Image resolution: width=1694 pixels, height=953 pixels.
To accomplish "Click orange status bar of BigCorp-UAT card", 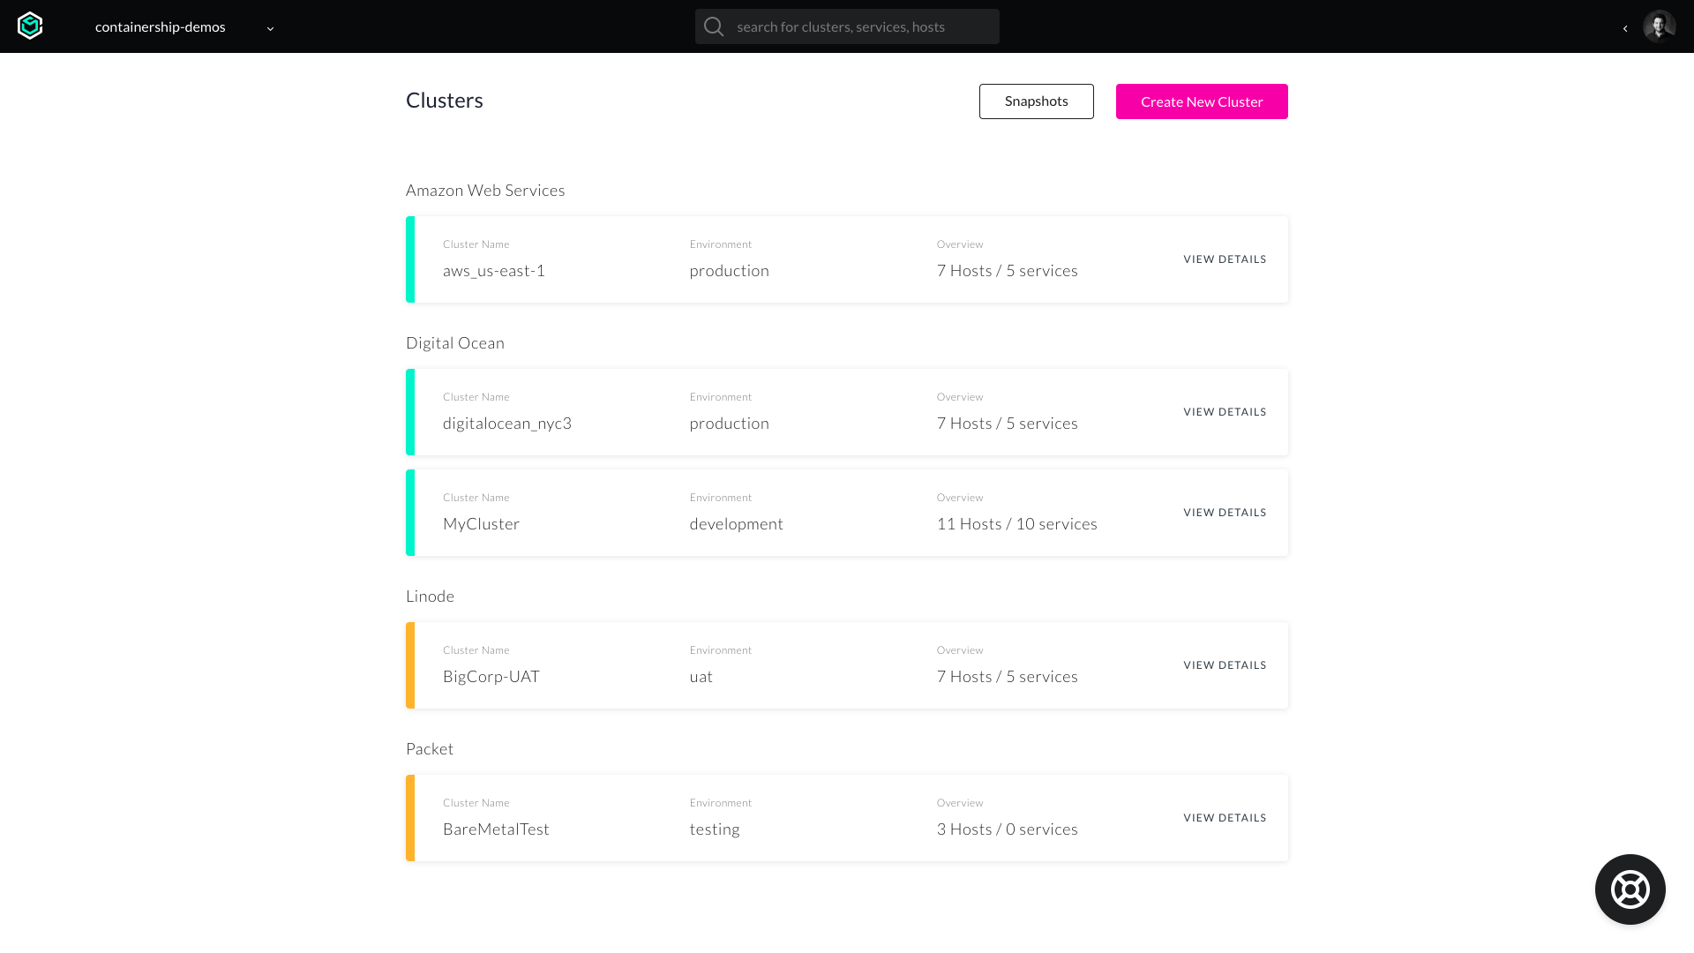I will (410, 665).
